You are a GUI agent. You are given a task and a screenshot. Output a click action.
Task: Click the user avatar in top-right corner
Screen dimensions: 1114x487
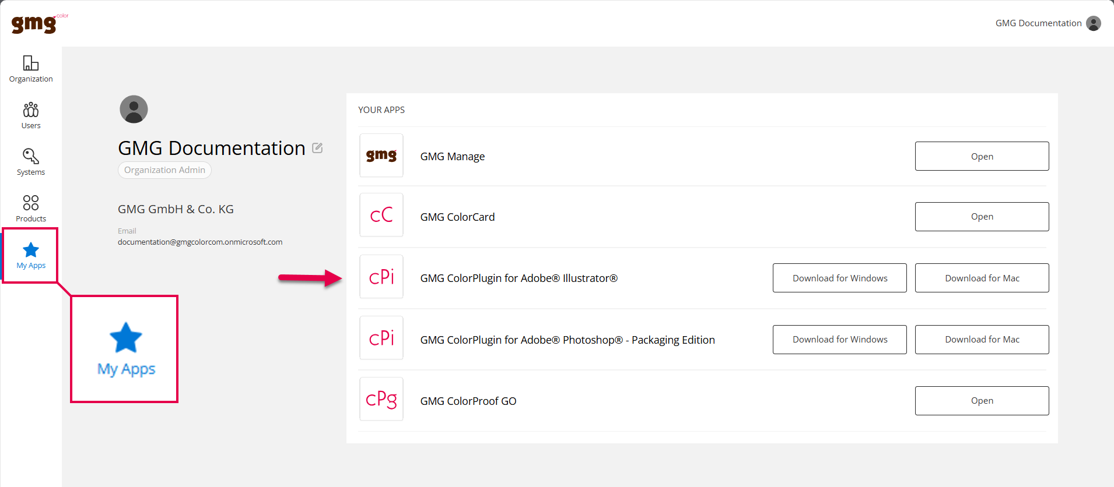pos(1094,23)
